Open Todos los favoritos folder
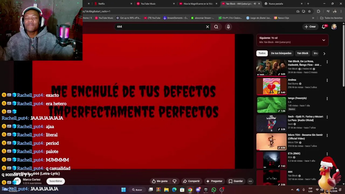Screen dimensions: 345x194 331,18
